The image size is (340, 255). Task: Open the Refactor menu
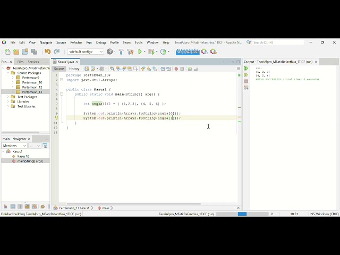coord(76,42)
